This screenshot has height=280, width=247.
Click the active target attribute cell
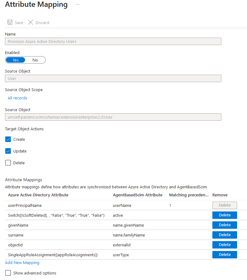pos(118,215)
